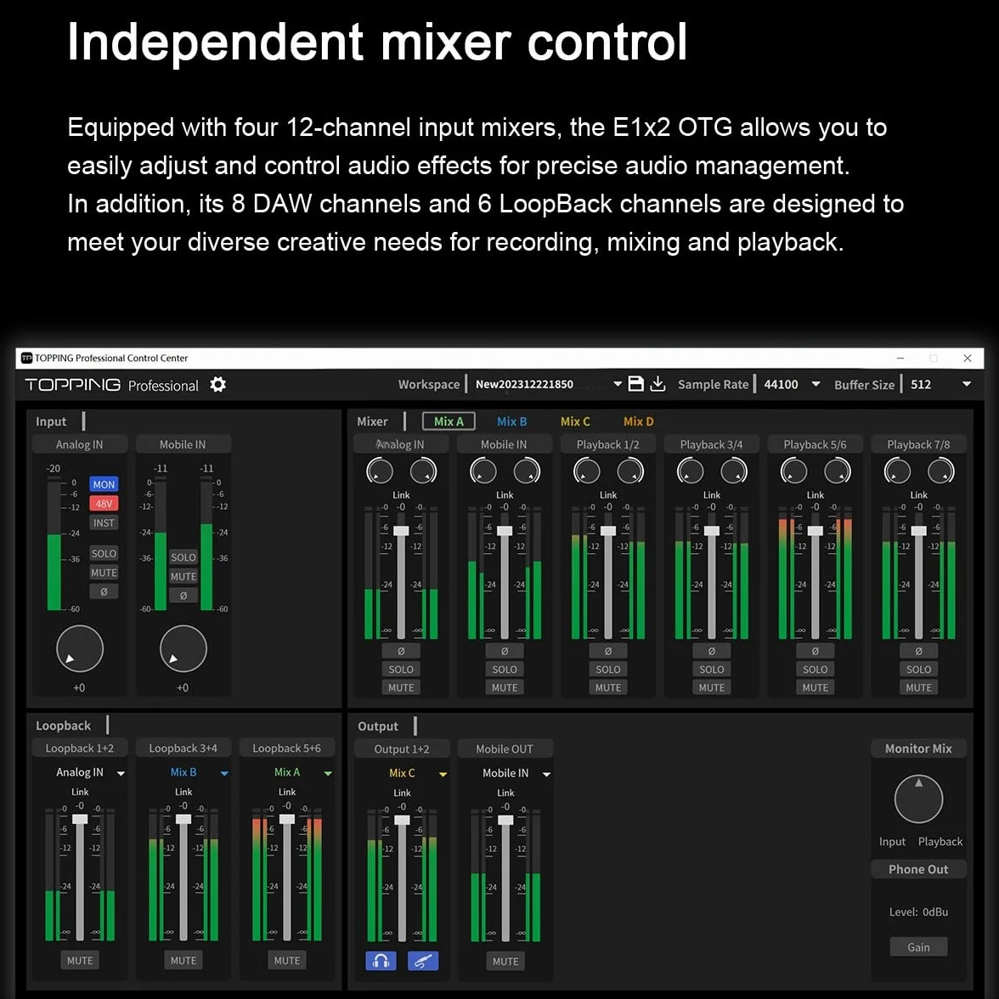Click Link on Playback 3/4 channel
This screenshot has height=999, width=999.
[x=712, y=494]
